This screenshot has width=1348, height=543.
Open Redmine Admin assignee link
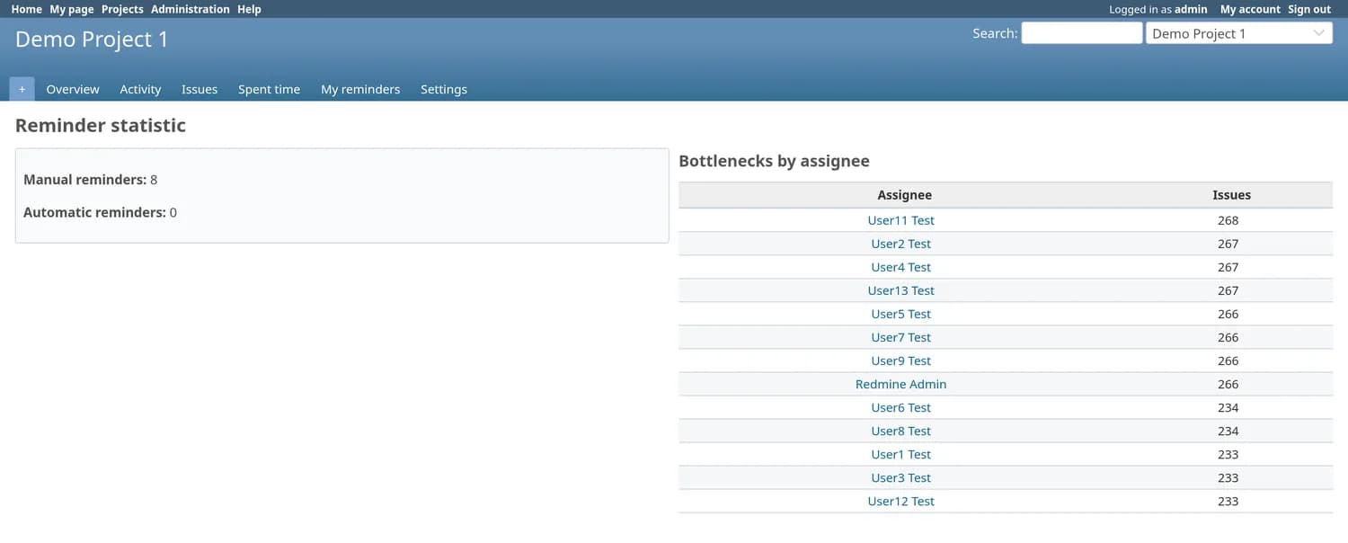pos(901,384)
